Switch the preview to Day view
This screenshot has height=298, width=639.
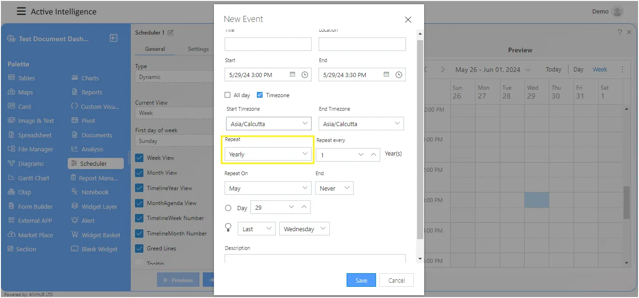(x=578, y=70)
